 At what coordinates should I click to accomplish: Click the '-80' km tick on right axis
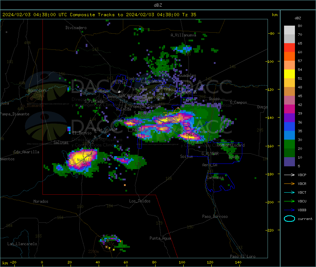[271, 33]
